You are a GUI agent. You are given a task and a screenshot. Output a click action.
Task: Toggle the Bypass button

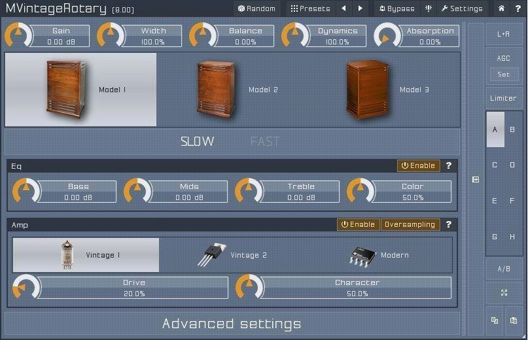[396, 8]
